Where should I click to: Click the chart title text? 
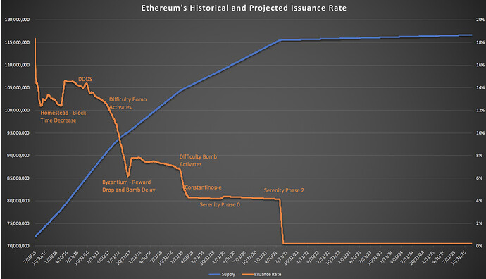(x=244, y=8)
